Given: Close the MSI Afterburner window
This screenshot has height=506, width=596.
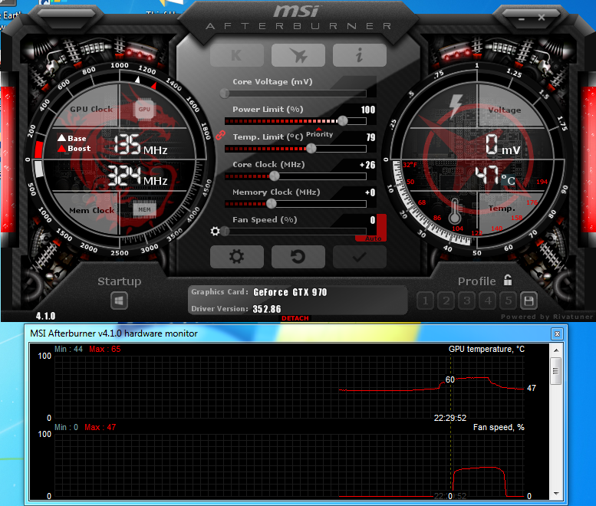Looking at the screenshot, I should (542, 18).
